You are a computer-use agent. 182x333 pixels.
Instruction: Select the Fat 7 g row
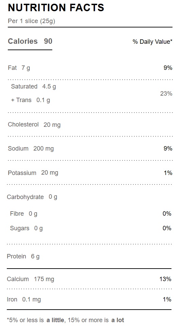click(90, 68)
